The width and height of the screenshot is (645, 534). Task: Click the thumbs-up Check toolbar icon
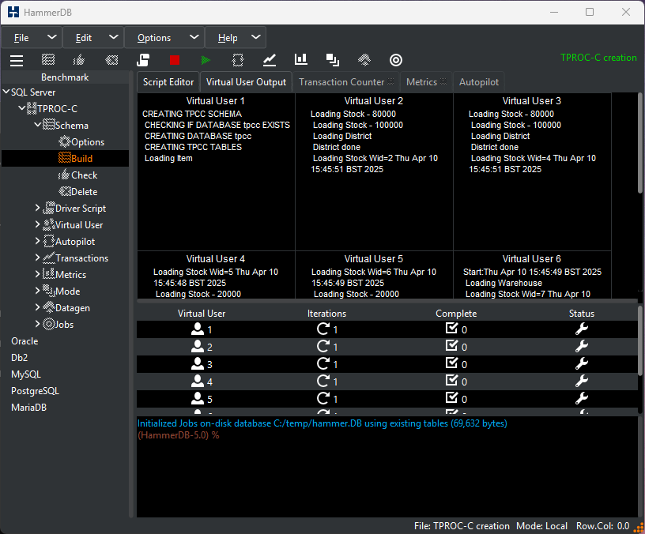point(79,60)
